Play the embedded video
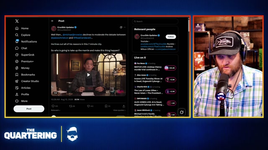 88,75
